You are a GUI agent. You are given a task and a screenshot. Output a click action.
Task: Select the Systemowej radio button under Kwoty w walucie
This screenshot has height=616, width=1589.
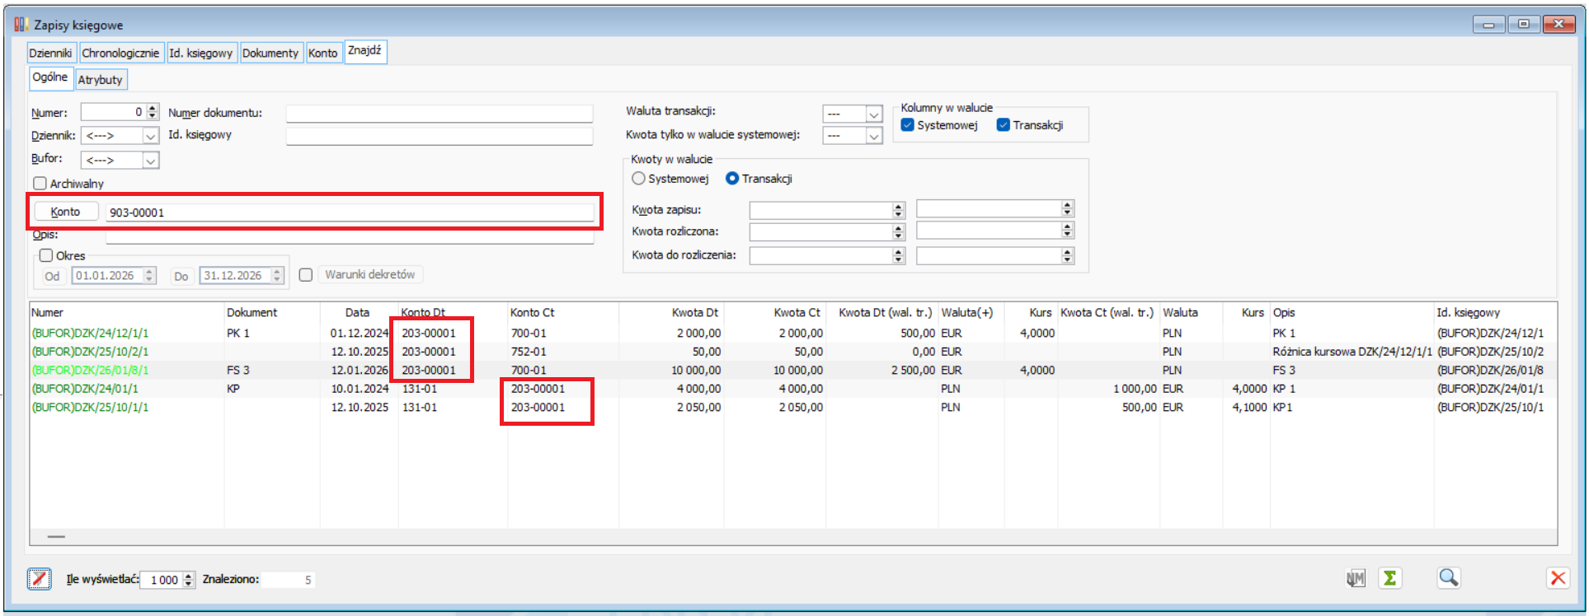click(638, 179)
